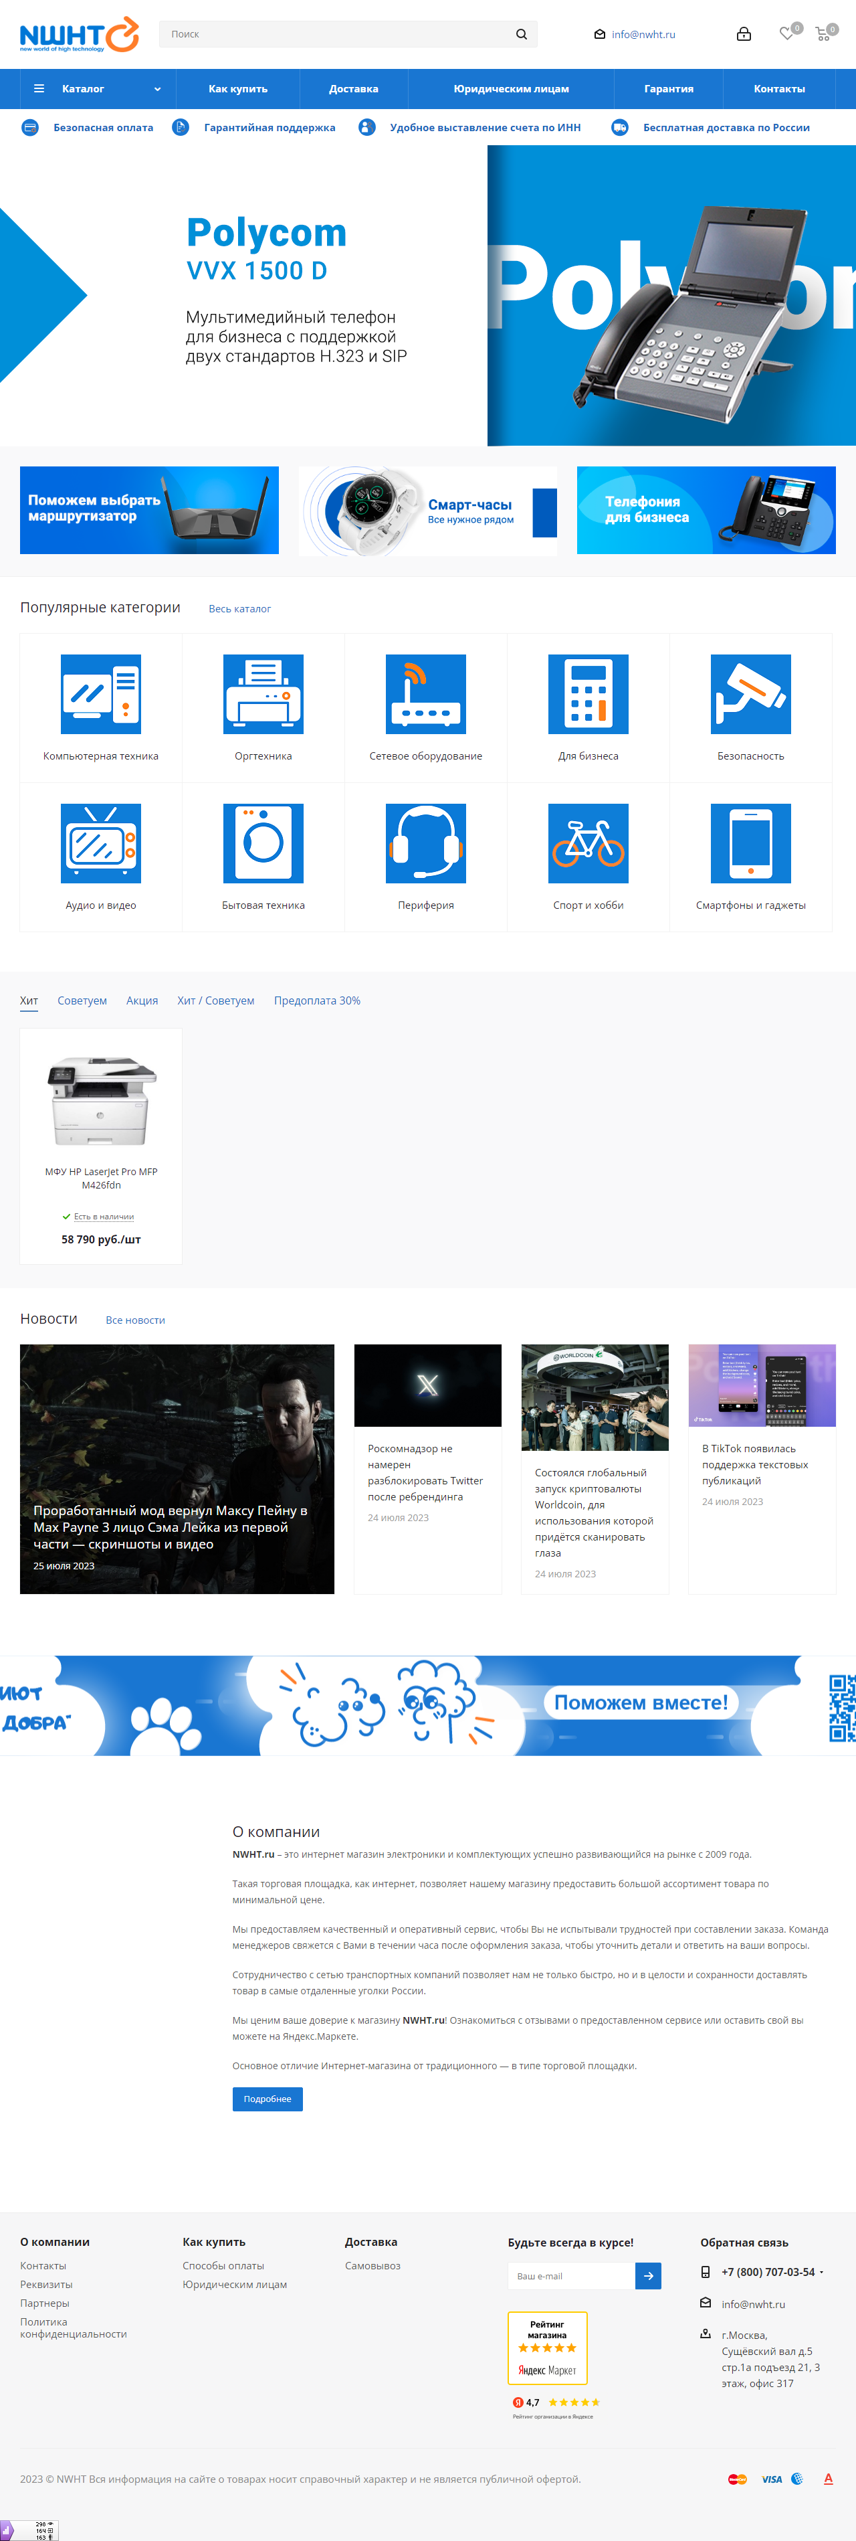Switch to the Хит / Советуем tab
Viewport: 856px width, 2541px height.
point(216,1000)
